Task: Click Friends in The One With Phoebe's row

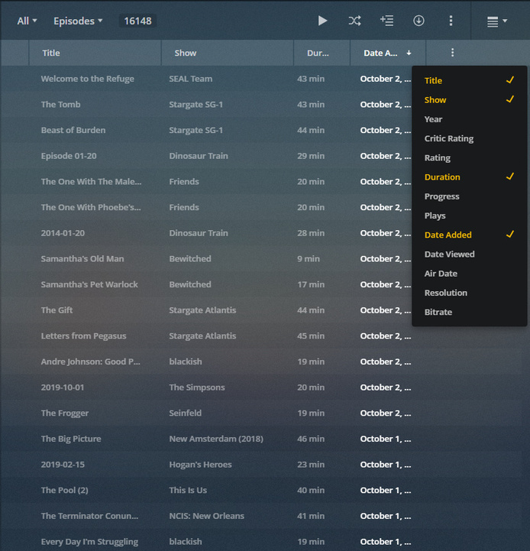Action: [x=184, y=207]
